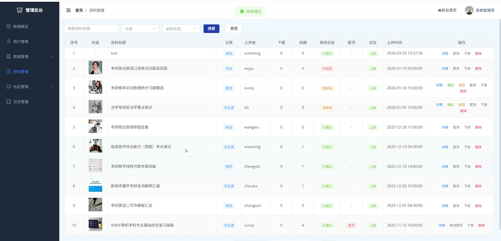Click the 首页 breadcrumb link
501x241 pixels.
pos(79,10)
